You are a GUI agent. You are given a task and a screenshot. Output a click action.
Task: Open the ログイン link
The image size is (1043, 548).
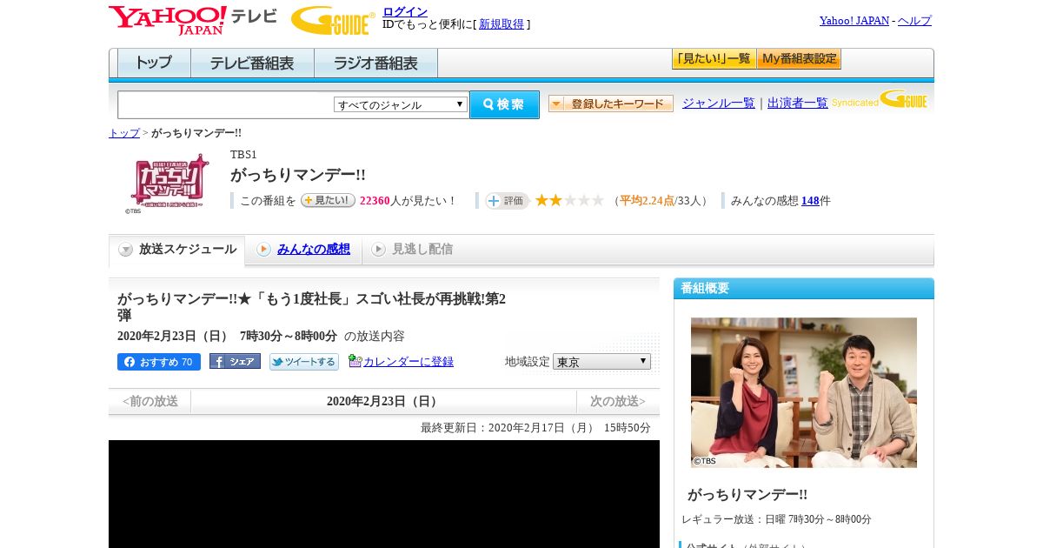[405, 11]
